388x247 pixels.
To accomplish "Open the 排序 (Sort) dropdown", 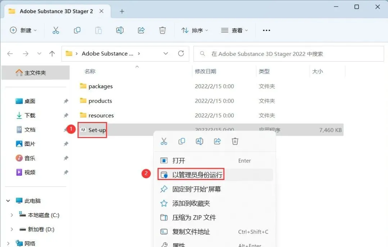I will click(x=195, y=31).
